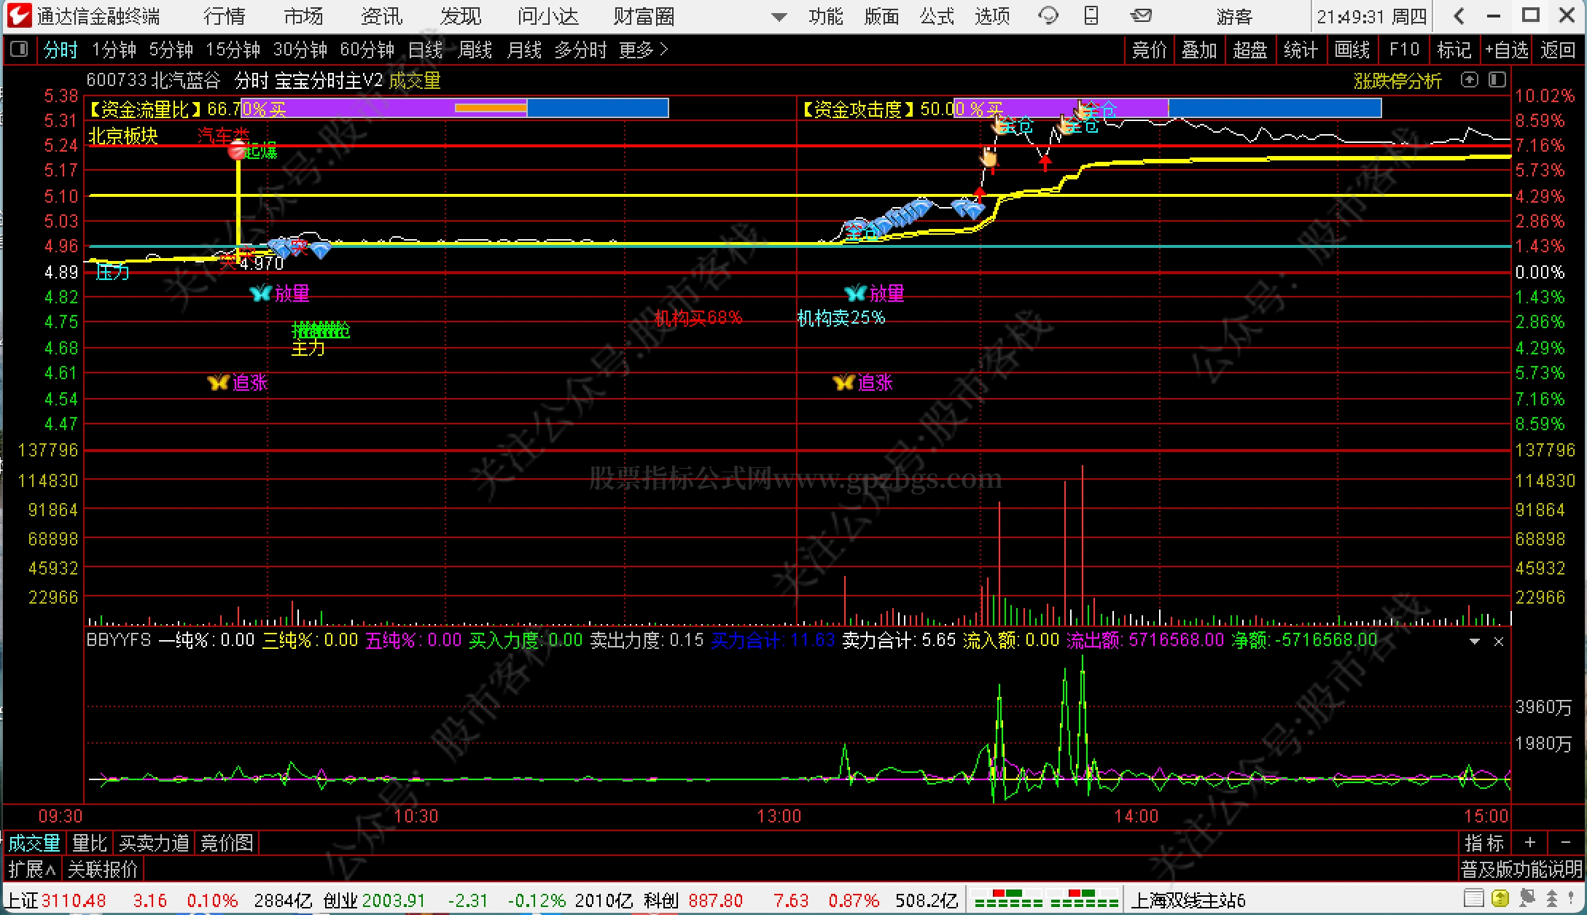Open the 市场 menu
The image size is (1587, 915).
(x=303, y=16)
